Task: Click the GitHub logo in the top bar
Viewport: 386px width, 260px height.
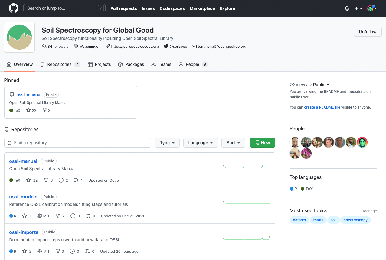Action: pos(13,8)
